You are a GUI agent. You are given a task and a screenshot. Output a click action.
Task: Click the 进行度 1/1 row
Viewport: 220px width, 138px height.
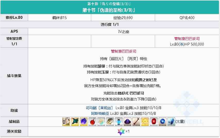click(109, 24)
